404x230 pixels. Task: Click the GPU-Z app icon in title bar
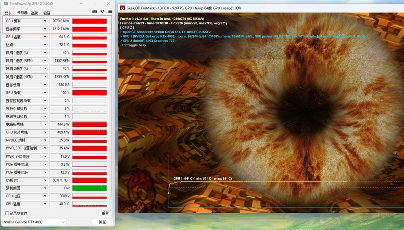[x=6, y=4]
